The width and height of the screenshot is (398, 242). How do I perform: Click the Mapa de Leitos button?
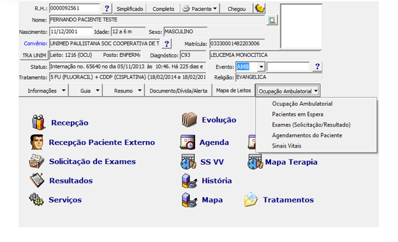click(233, 91)
